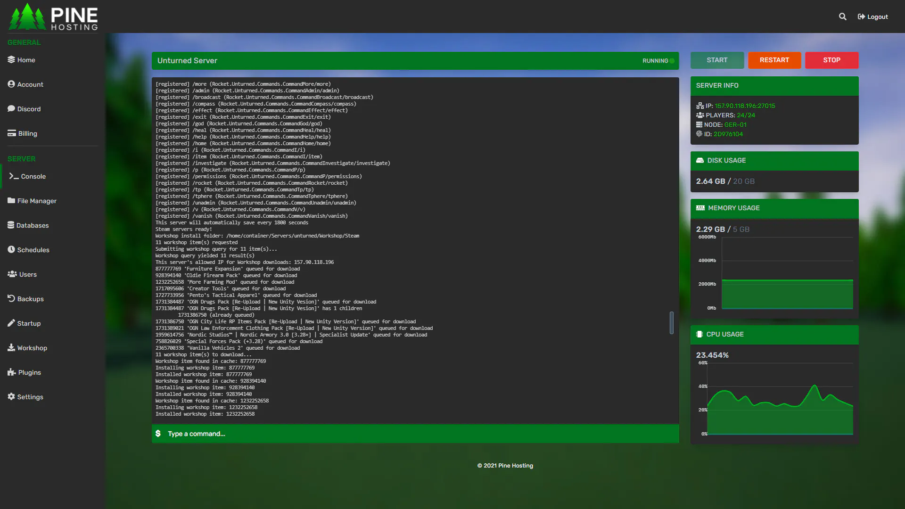Click the Users group icon

pos(12,274)
